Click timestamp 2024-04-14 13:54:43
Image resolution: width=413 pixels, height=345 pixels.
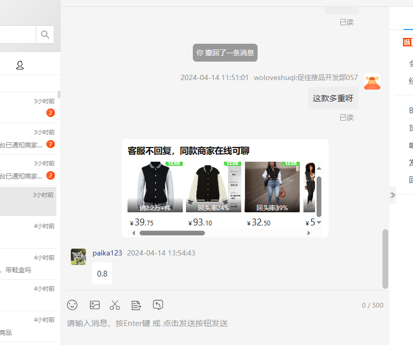(x=161, y=253)
